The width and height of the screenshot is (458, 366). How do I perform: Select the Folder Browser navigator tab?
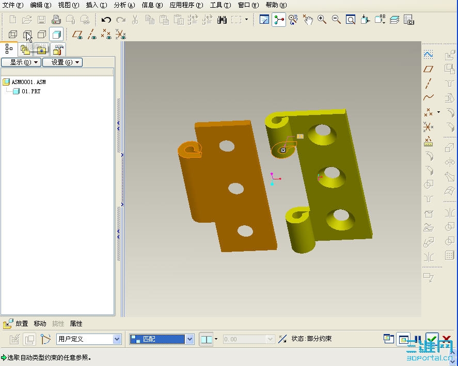pos(25,49)
